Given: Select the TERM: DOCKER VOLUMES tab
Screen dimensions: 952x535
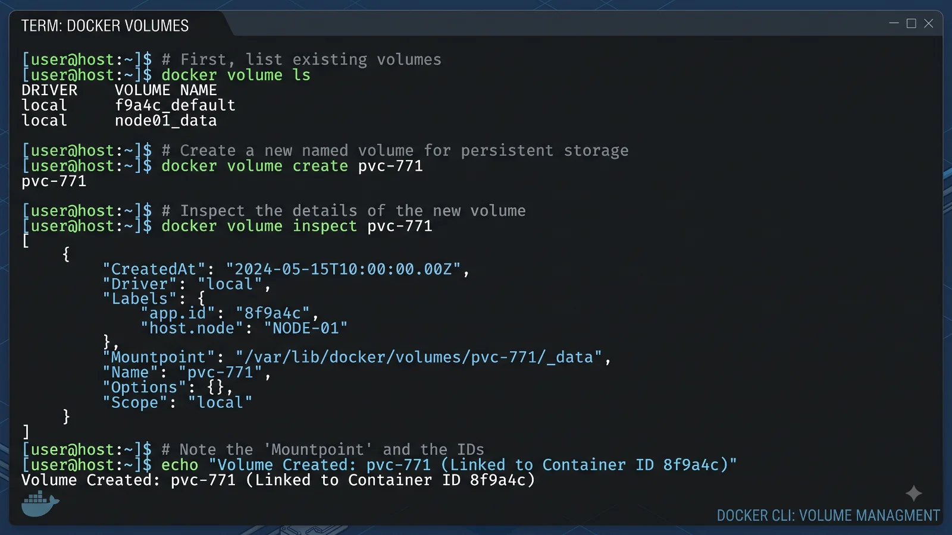Looking at the screenshot, I should coord(105,26).
